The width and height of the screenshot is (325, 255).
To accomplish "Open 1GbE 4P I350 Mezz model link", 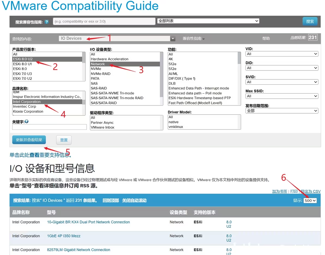I will tap(64, 236).
